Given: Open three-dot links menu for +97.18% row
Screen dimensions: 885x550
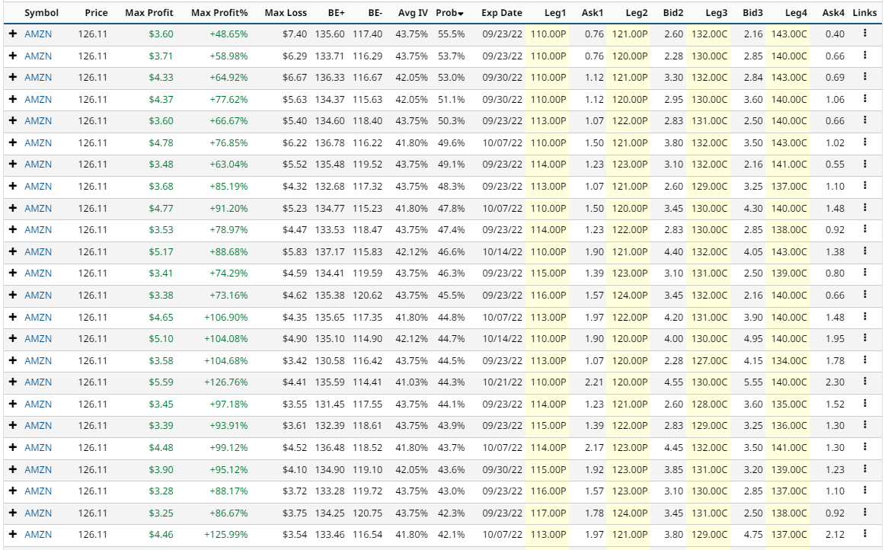Looking at the screenshot, I should coord(864,404).
